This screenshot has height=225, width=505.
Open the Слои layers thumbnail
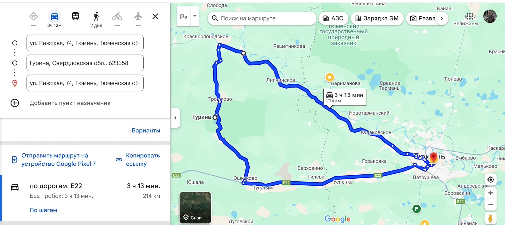click(x=195, y=208)
